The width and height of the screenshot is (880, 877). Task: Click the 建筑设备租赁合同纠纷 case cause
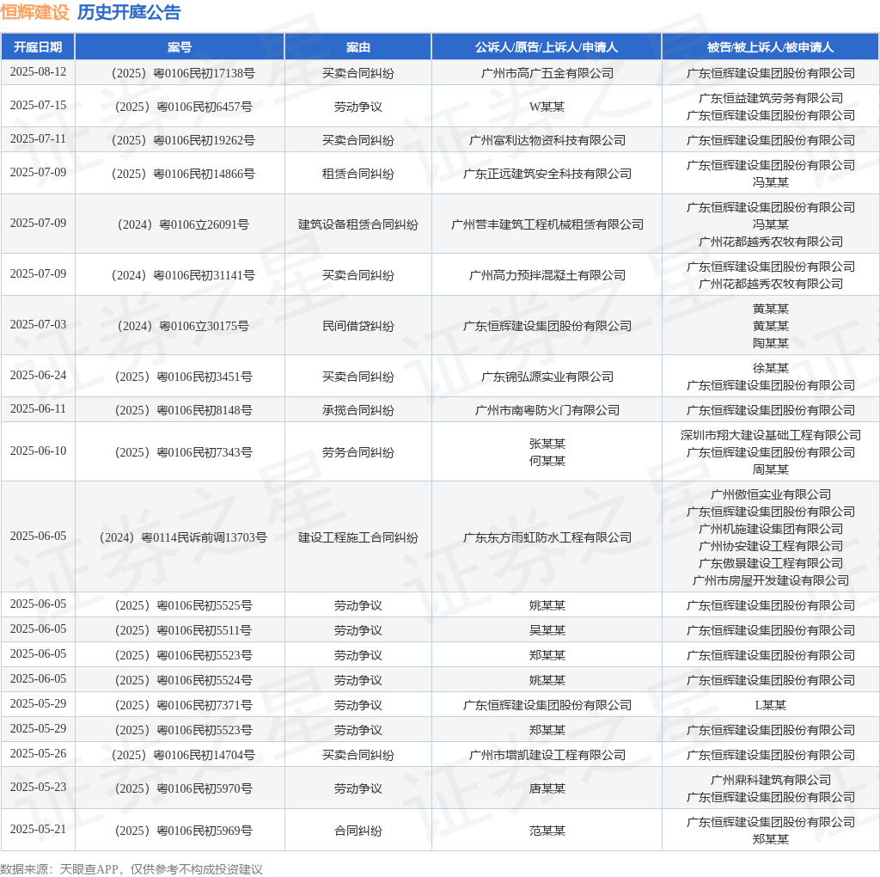tap(358, 224)
